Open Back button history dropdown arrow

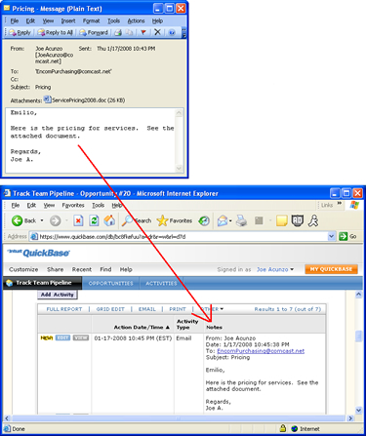(x=42, y=220)
